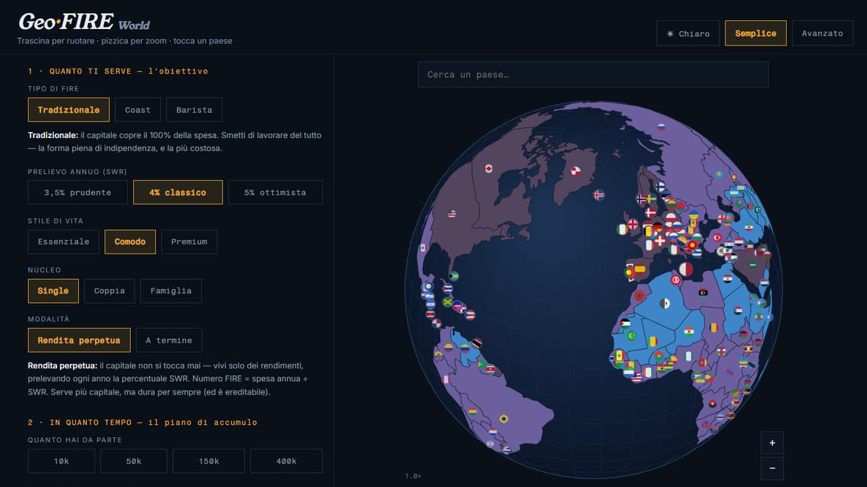Choose Coast FIRE type
This screenshot has width=867, height=487.
[x=138, y=110]
